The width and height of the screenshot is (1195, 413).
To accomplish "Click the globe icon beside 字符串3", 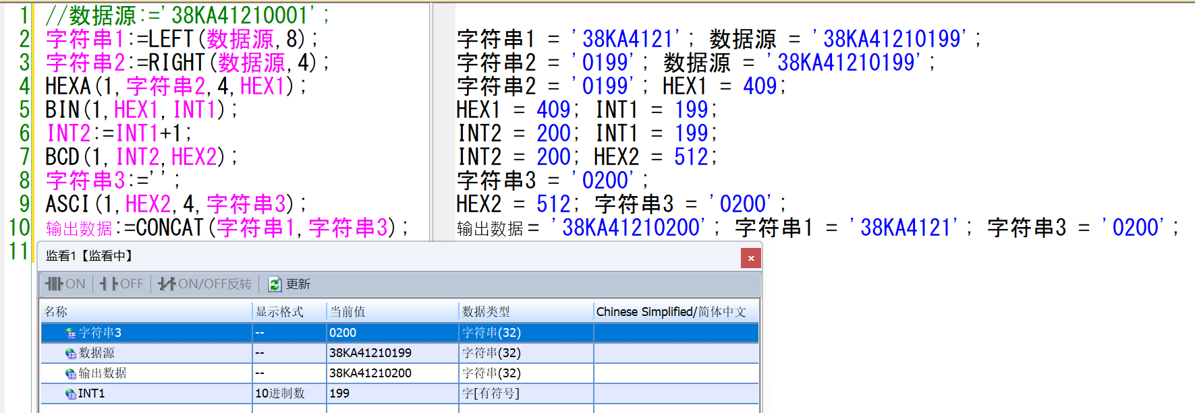I will 70,333.
